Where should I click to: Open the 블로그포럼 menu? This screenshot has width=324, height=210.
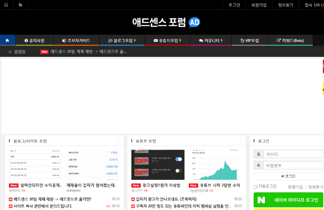tap(122, 41)
